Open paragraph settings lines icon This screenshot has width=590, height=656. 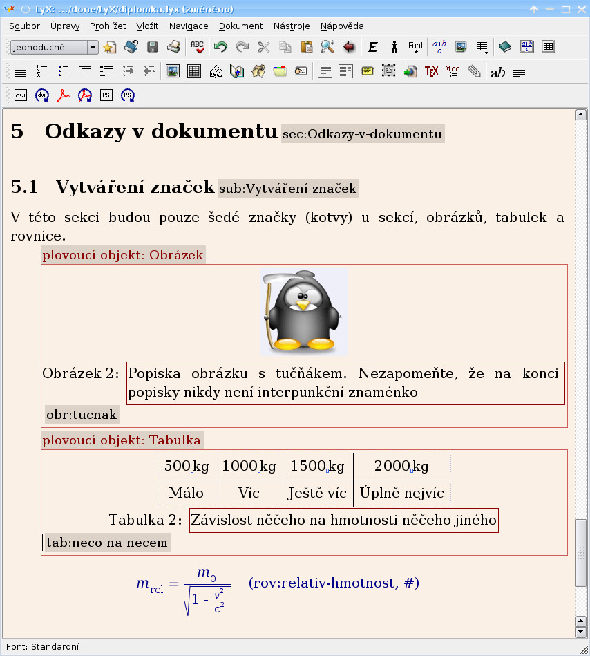(519, 71)
